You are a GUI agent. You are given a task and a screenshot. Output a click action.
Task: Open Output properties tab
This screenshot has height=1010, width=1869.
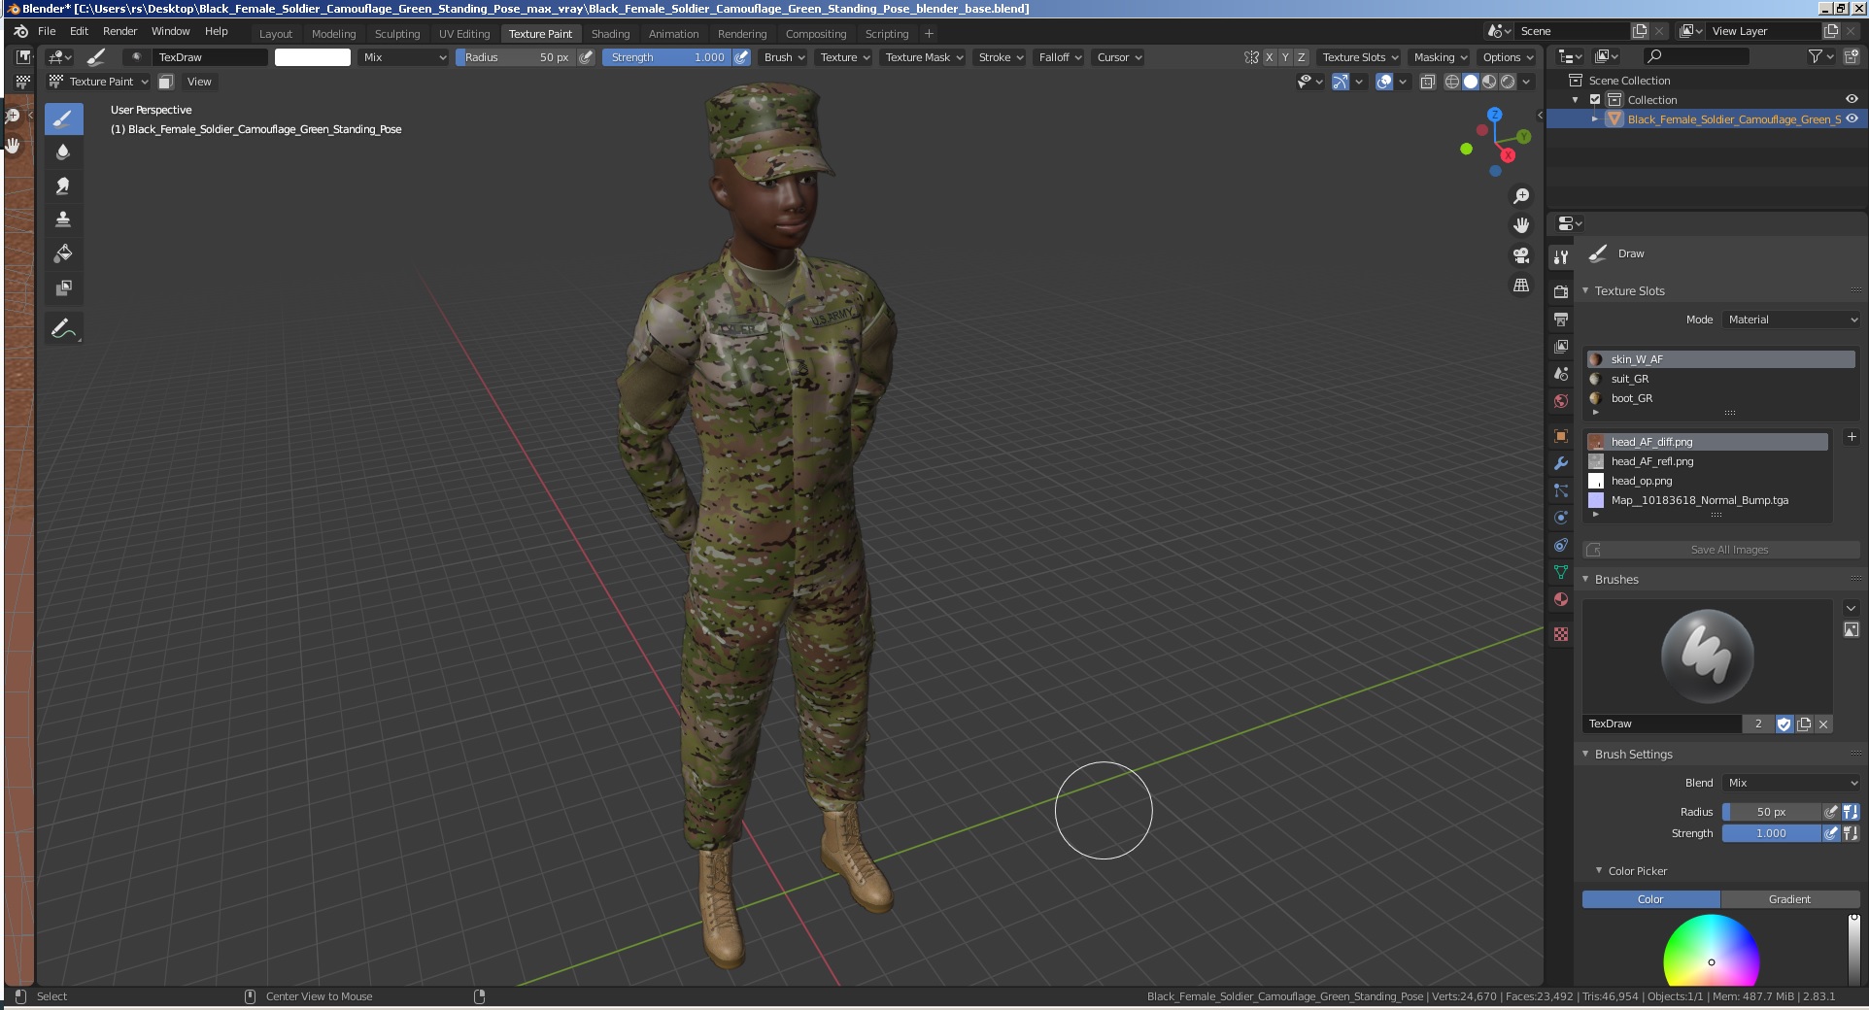click(x=1561, y=319)
